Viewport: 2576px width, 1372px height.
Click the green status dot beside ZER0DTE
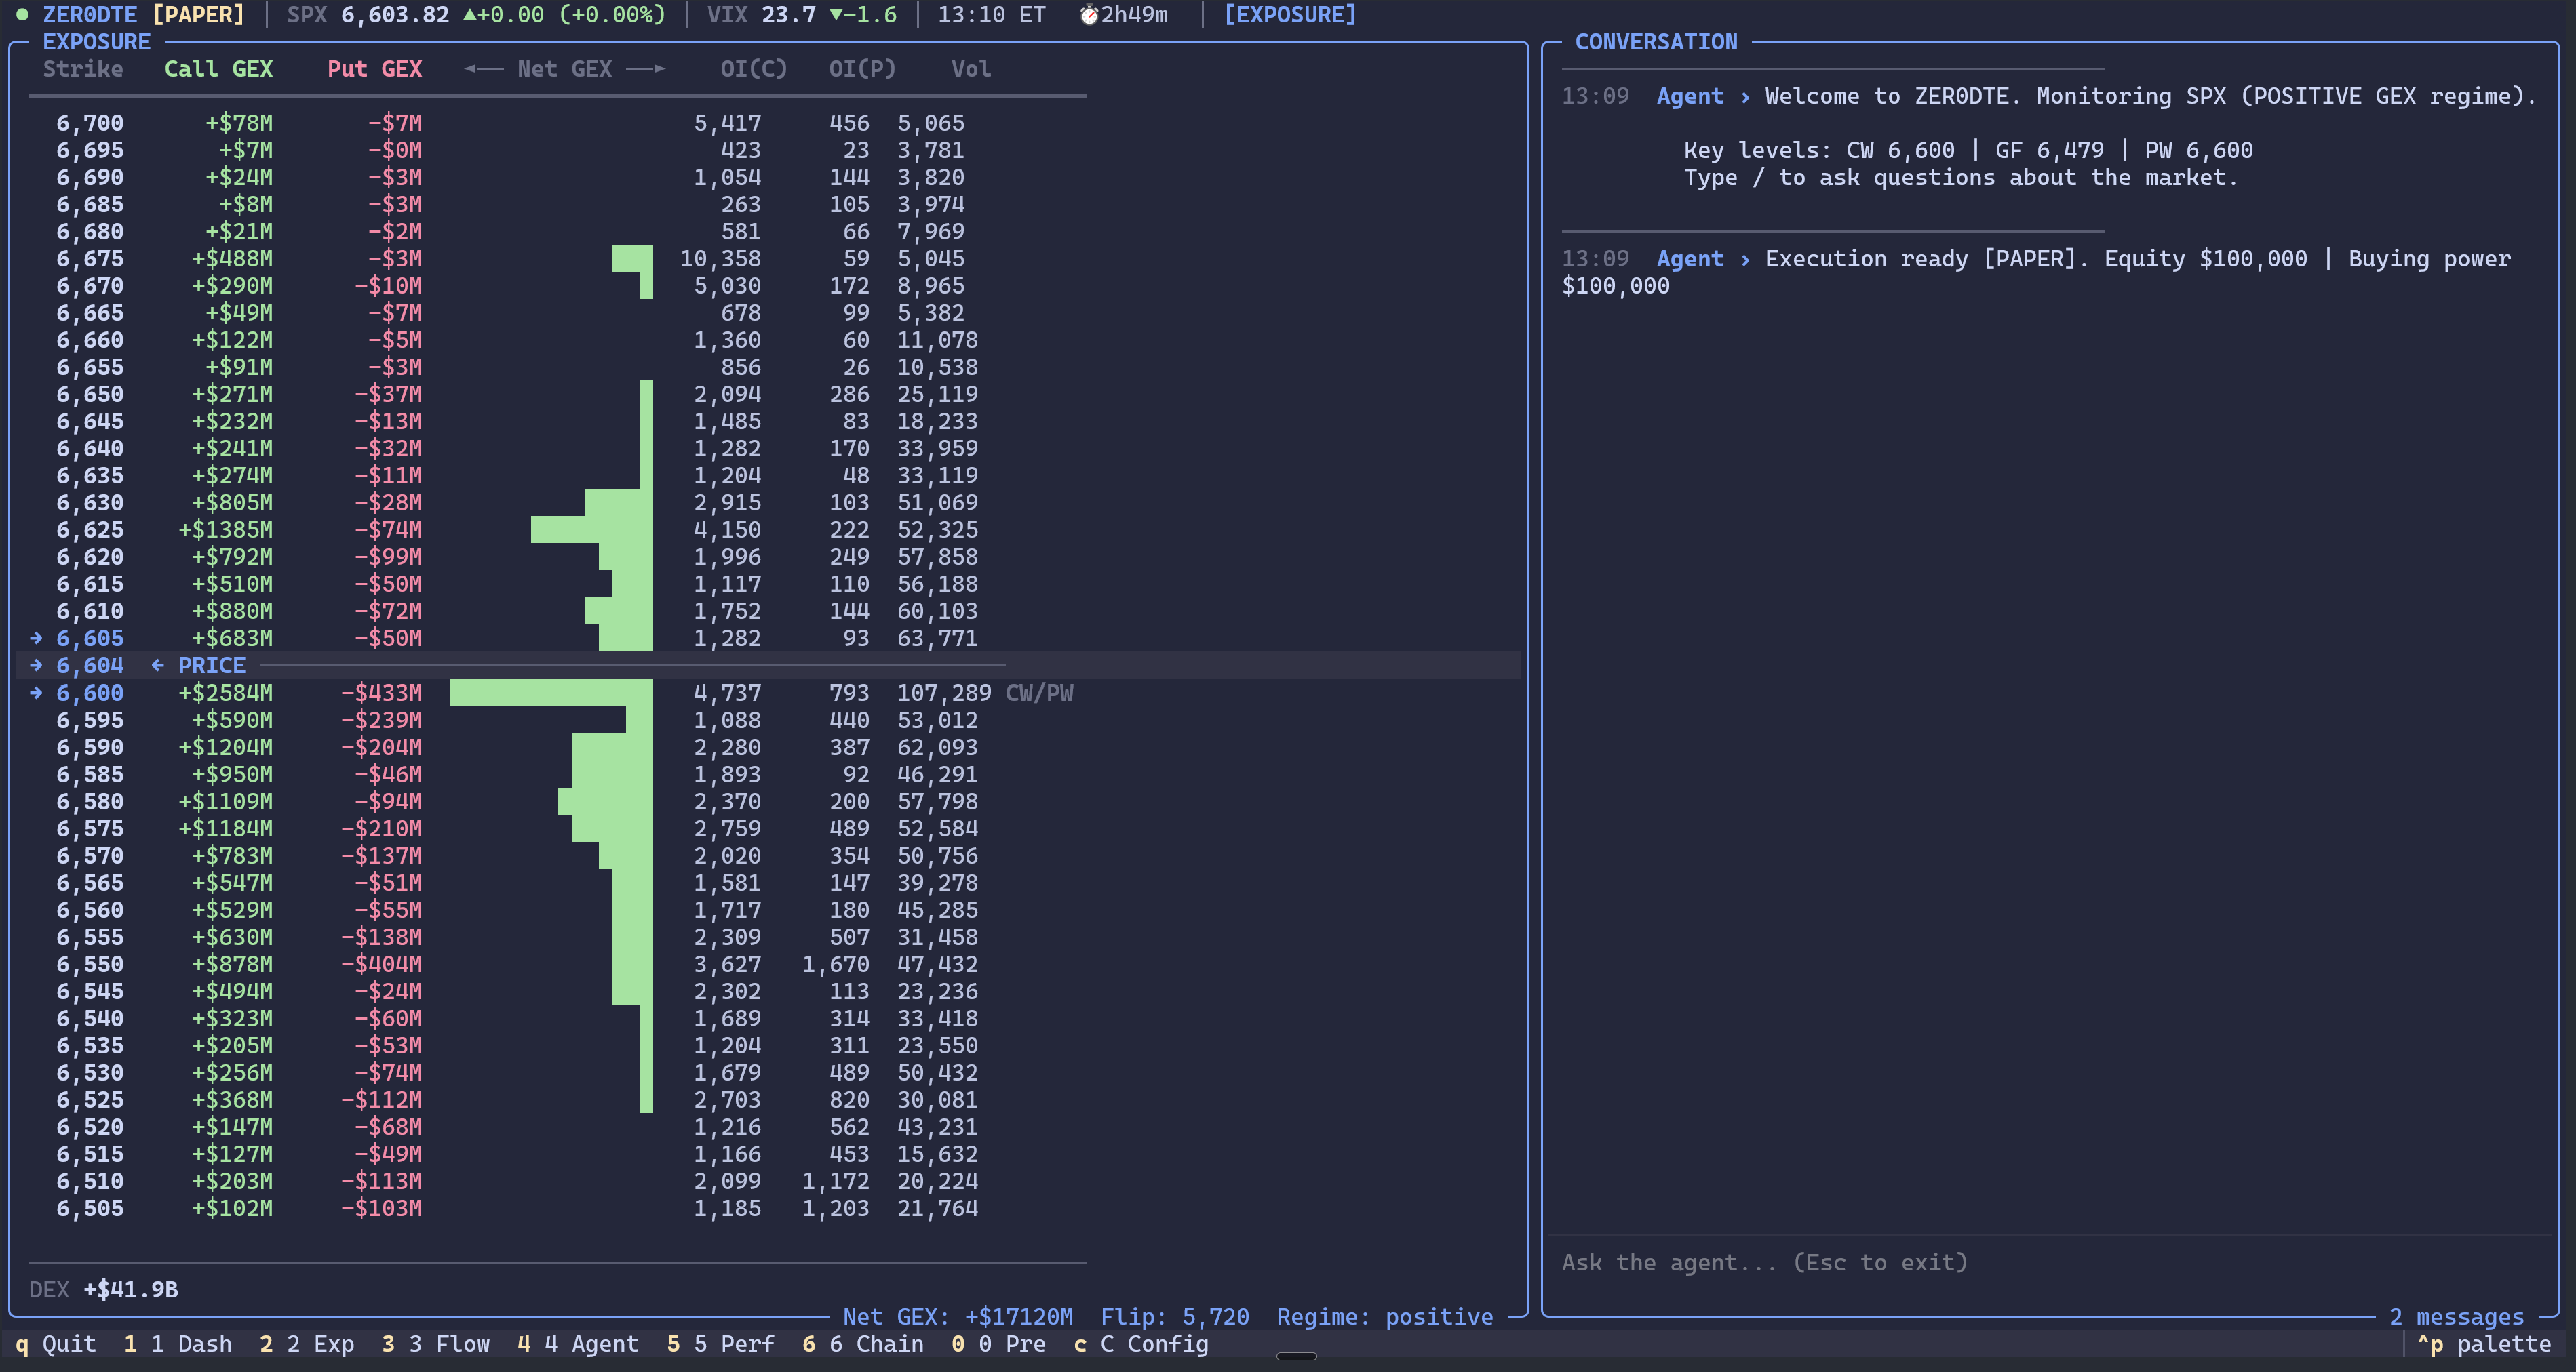[x=22, y=15]
